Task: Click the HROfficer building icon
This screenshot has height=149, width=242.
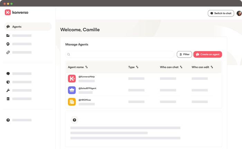Action: 72,102
